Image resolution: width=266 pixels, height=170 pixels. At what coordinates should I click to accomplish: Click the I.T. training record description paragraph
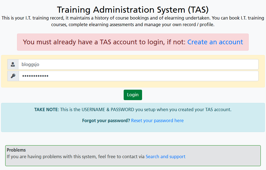click(133, 21)
